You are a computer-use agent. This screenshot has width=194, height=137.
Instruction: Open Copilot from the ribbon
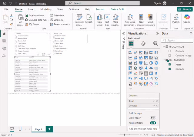[187, 18]
